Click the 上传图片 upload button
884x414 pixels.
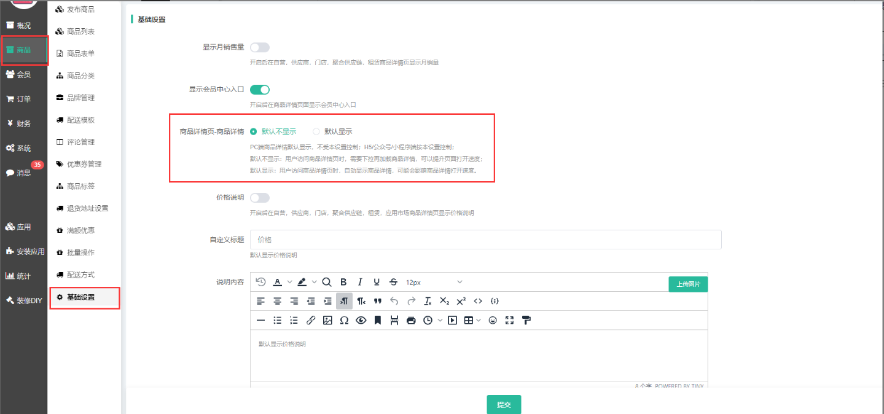pyautogui.click(x=688, y=284)
